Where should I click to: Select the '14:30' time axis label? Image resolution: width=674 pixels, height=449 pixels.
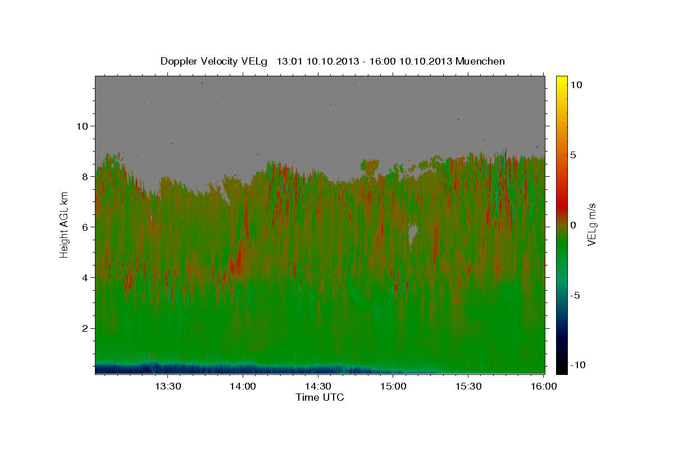(x=318, y=386)
